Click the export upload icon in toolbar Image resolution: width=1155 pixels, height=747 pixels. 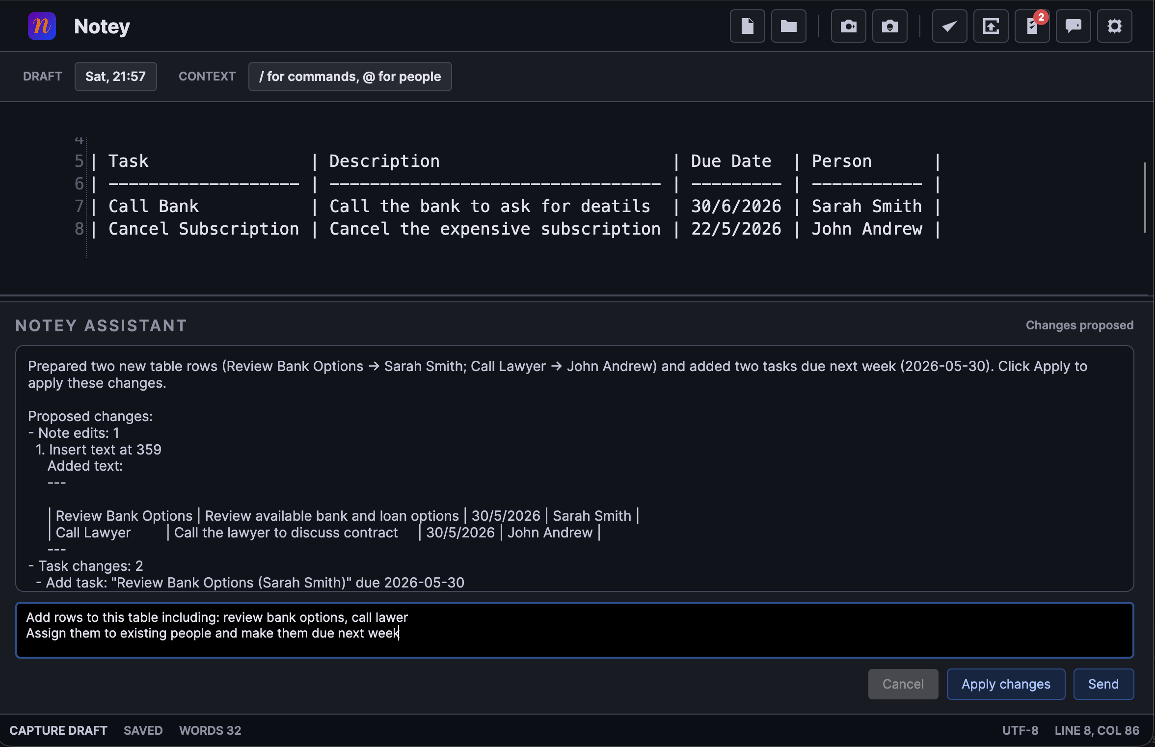991,26
